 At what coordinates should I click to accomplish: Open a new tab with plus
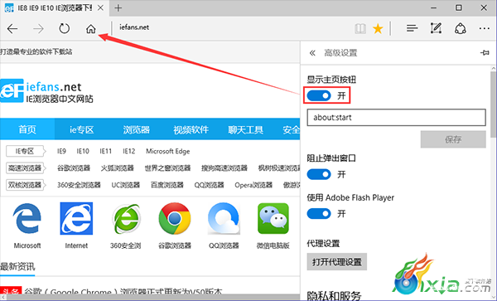(118, 8)
